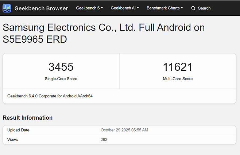Open the Geekbench AI menu
Screen dimensions: 240x155
tap(123, 8)
